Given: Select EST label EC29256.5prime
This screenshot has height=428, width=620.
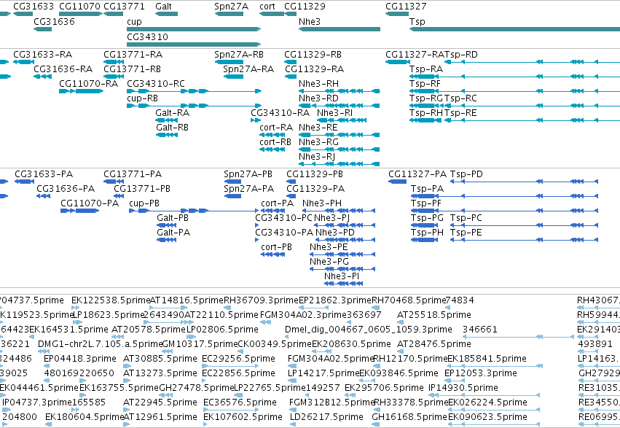Looking at the screenshot, I should coord(239,359).
